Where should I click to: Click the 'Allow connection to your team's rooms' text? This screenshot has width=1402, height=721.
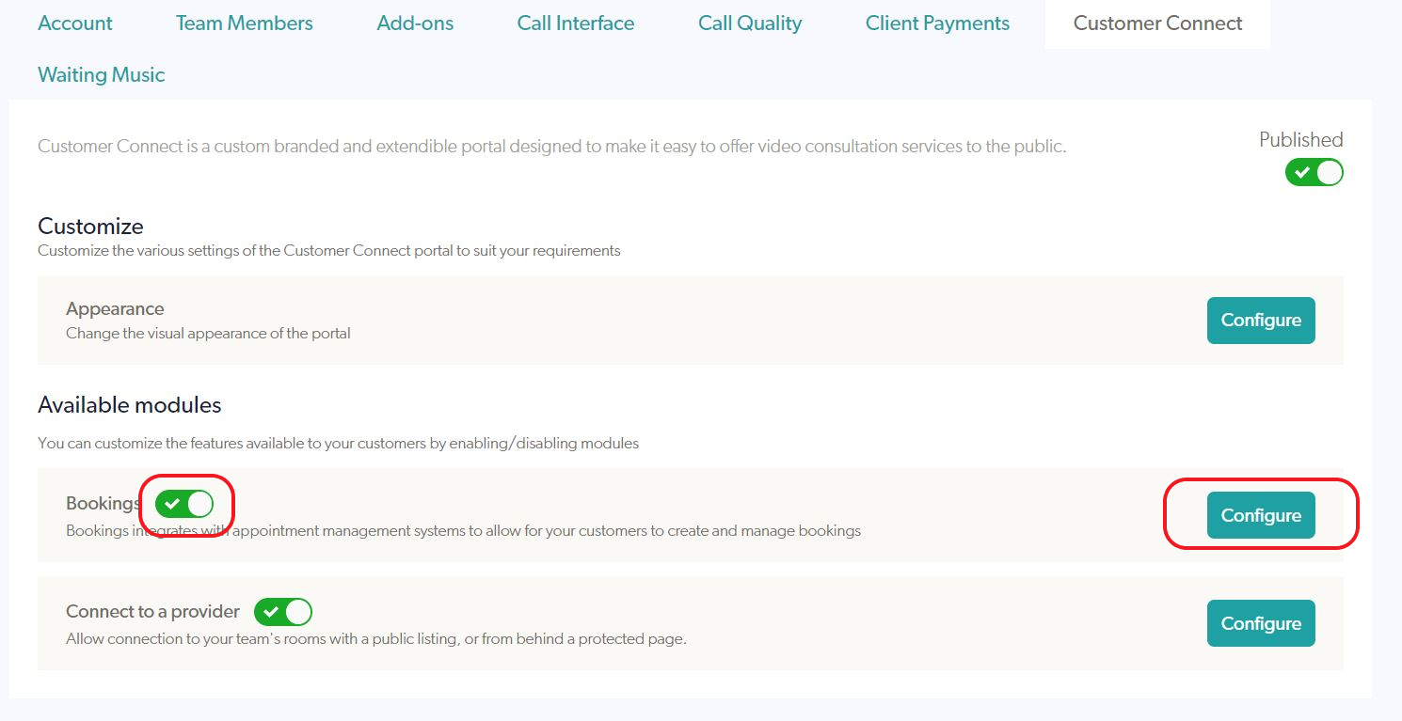[376, 639]
